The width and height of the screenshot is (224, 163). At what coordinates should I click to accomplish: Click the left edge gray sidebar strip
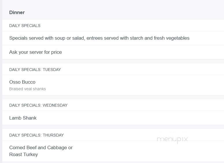[x=1, y=82]
